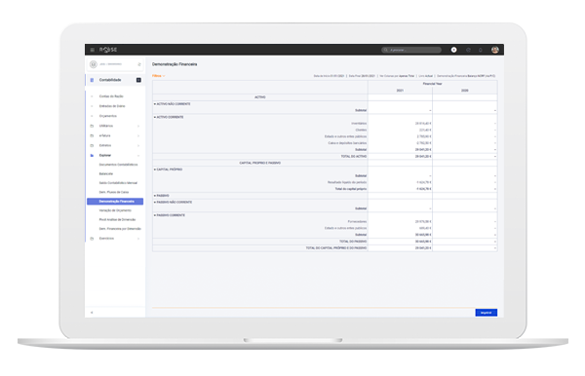Open the hamburger menu in the top bar
585x376 pixels.
pyautogui.click(x=93, y=50)
